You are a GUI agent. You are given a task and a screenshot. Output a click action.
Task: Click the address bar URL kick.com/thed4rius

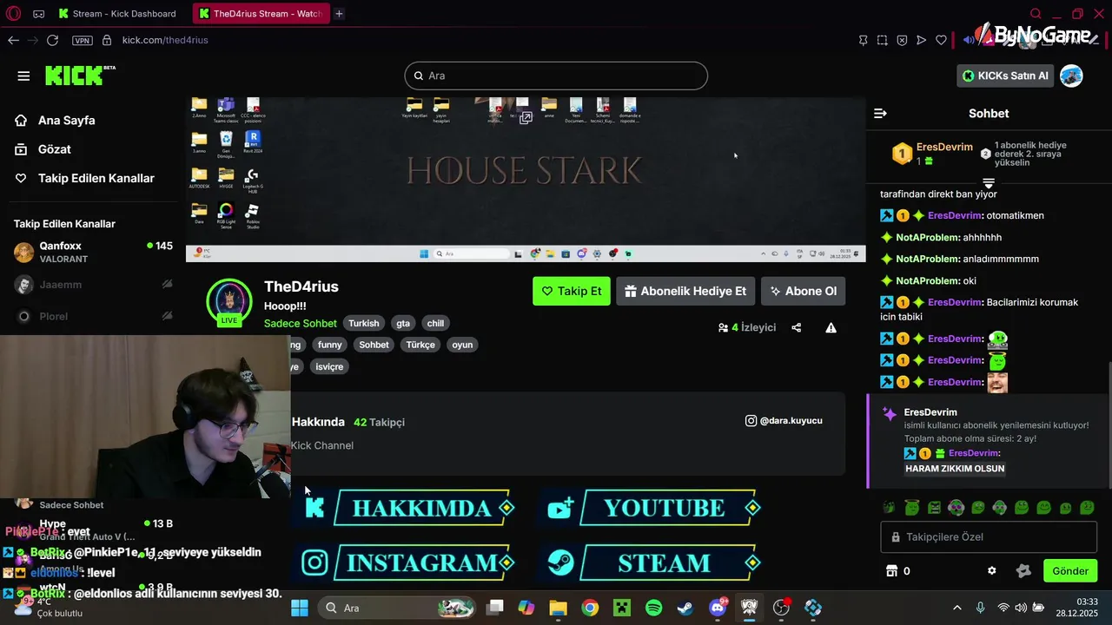(x=165, y=40)
